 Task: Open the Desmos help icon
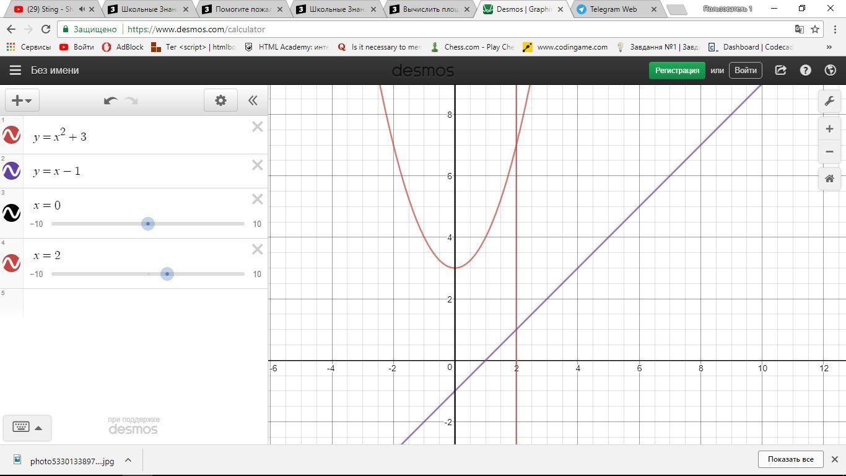[805, 71]
